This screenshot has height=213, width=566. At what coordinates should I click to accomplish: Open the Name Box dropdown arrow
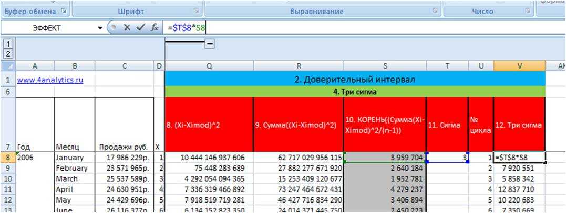pyautogui.click(x=100, y=28)
